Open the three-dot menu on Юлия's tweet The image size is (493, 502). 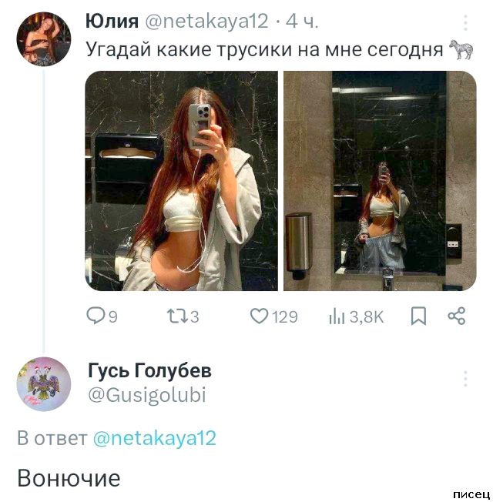465,23
